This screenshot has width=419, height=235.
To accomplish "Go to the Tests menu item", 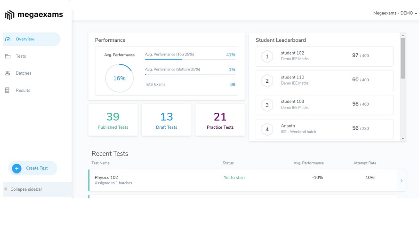I will [x=21, y=56].
